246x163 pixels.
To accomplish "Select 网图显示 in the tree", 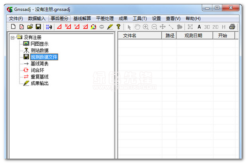I will click(39, 44).
